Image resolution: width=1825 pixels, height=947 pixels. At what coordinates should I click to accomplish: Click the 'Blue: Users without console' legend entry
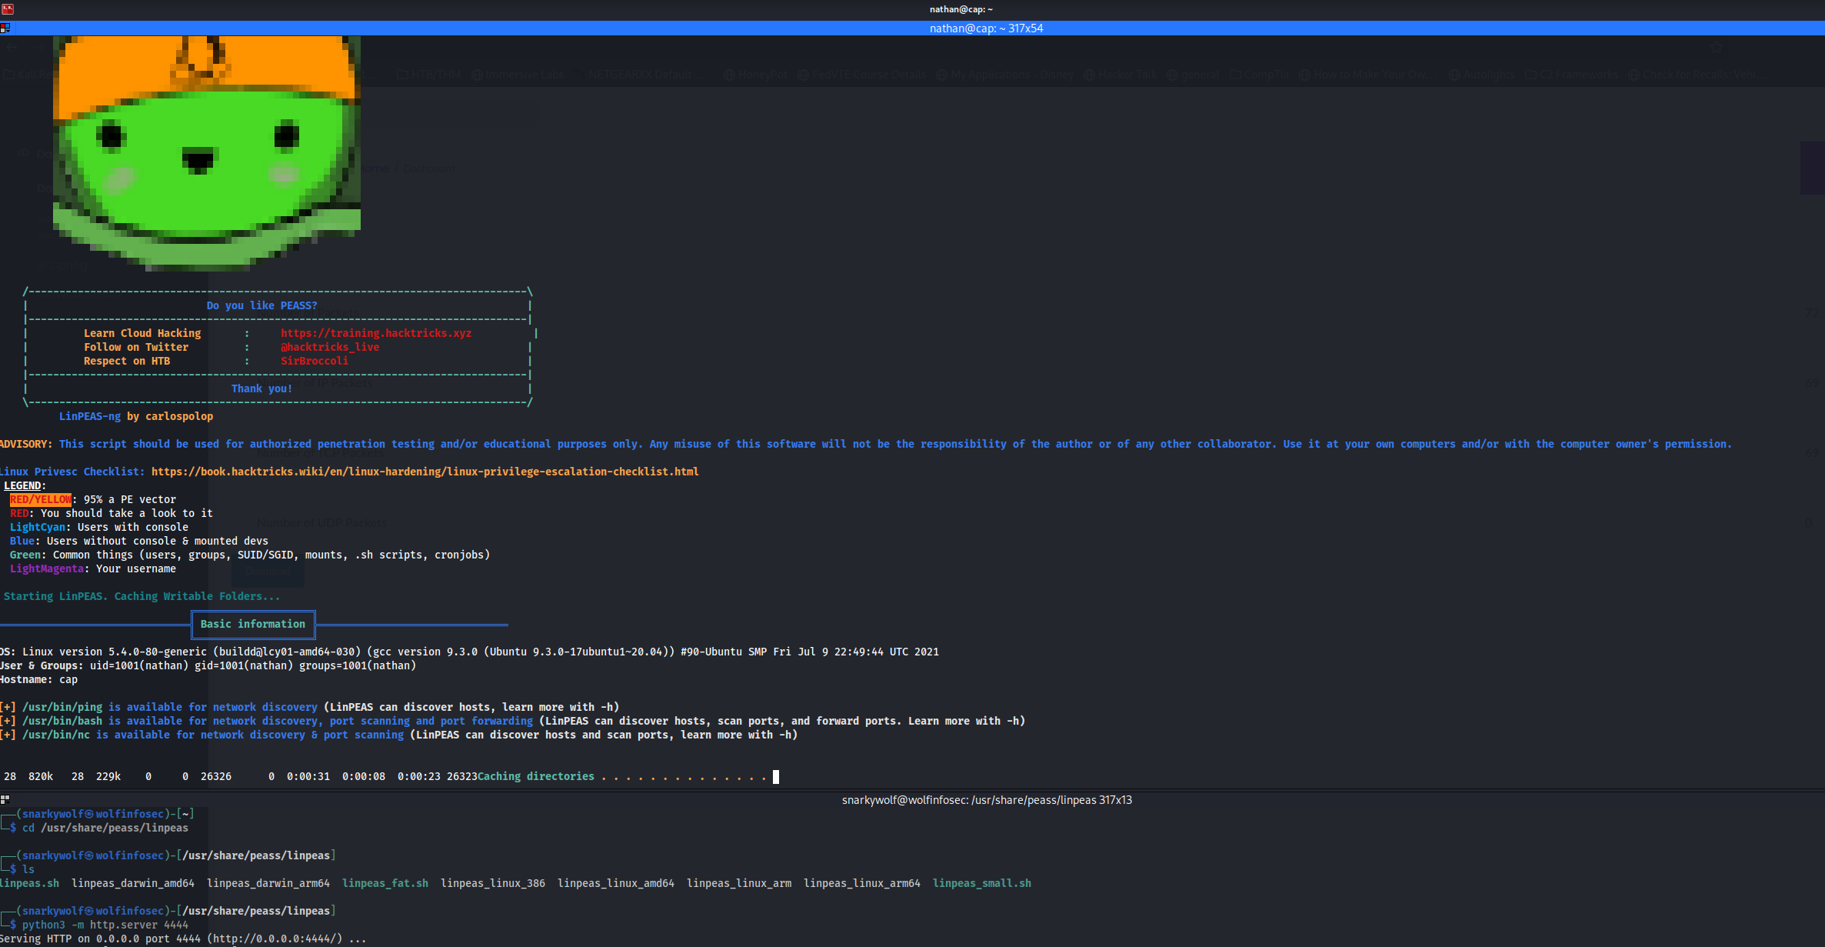coord(139,541)
